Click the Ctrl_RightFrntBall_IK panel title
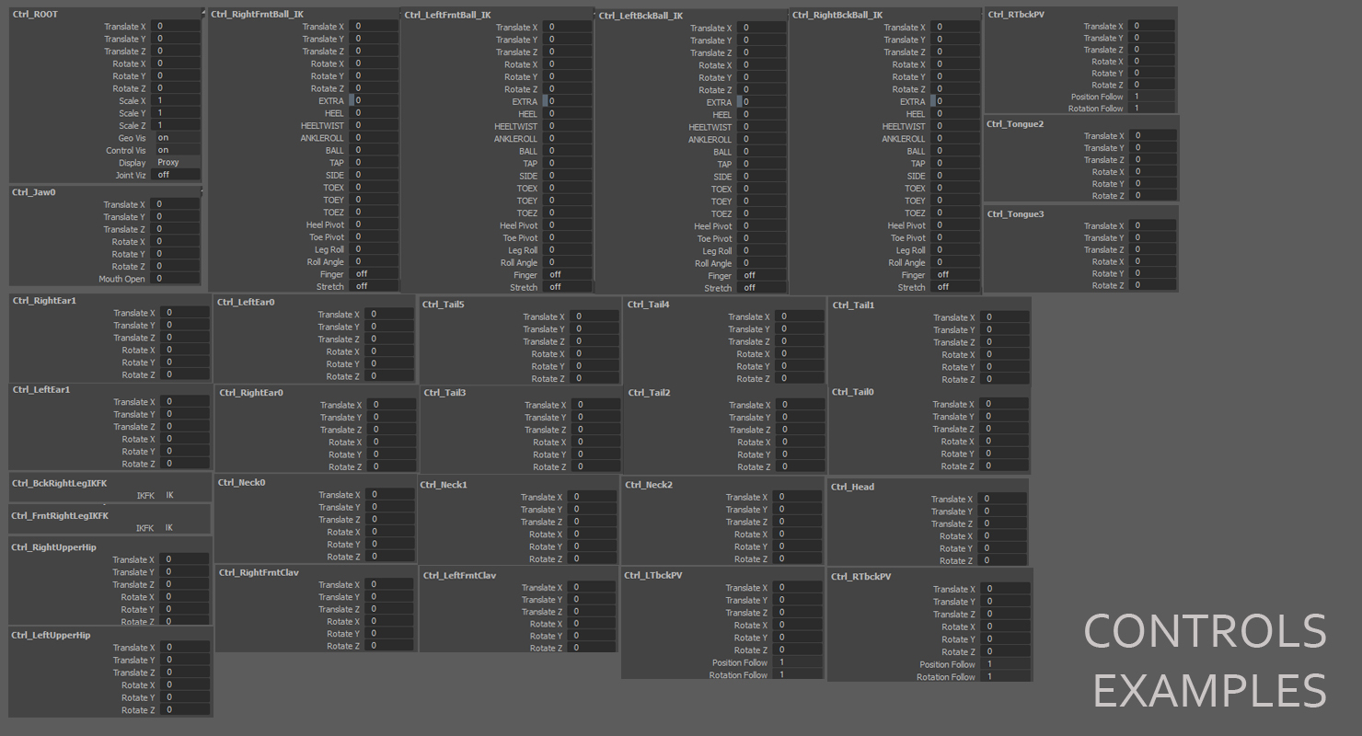 [257, 15]
